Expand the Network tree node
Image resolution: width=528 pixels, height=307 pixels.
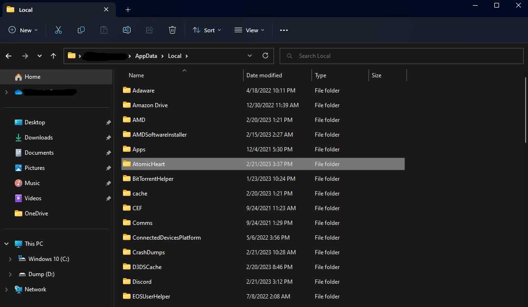tap(6, 289)
